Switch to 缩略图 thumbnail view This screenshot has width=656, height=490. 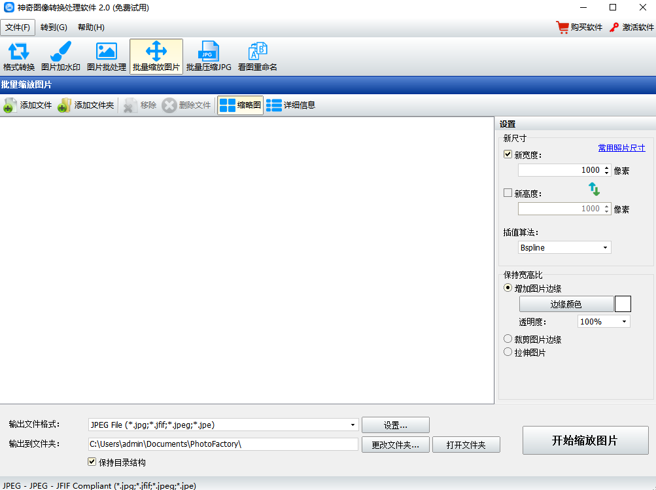point(240,105)
